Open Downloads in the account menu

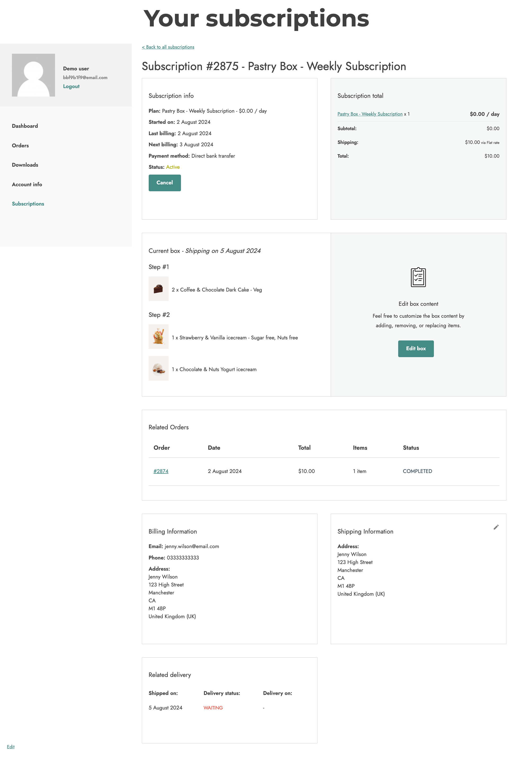(x=25, y=165)
